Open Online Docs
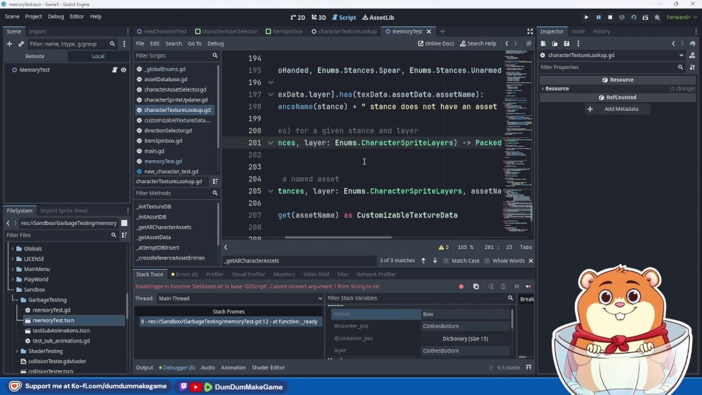Image resolution: width=702 pixels, height=395 pixels. point(436,43)
